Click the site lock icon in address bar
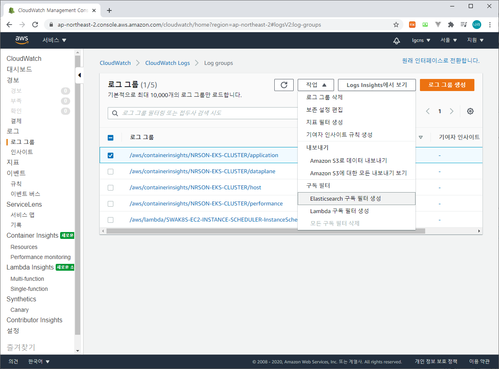The image size is (499, 369). [51, 25]
